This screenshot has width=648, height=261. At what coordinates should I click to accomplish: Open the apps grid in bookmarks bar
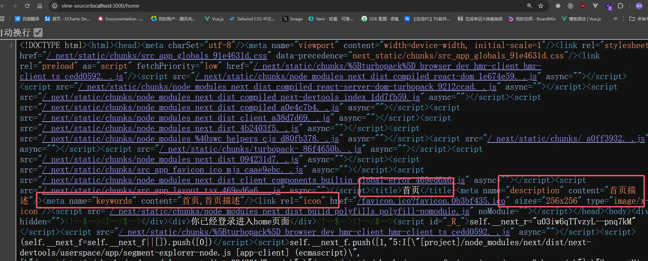(2, 19)
